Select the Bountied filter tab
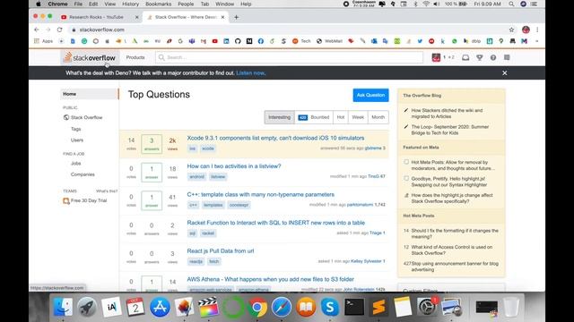Screen dimensions: 574x322 tap(314, 117)
